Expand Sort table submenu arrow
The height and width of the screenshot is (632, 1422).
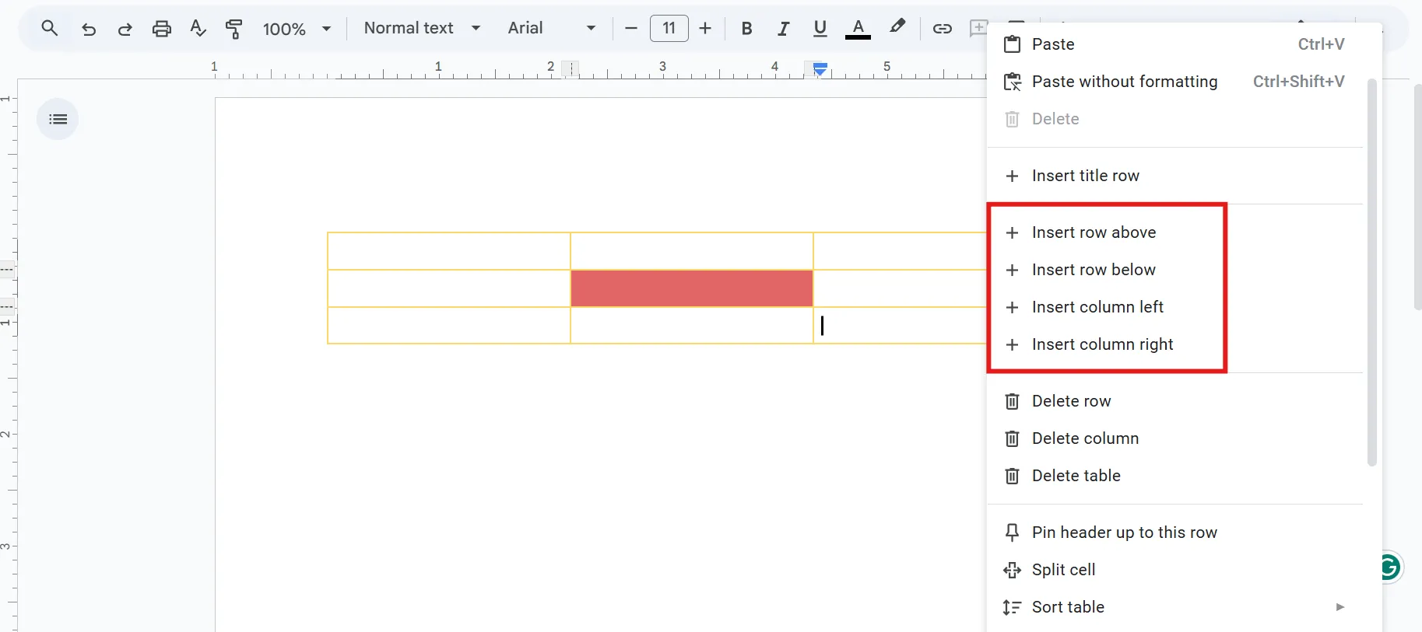click(x=1339, y=607)
